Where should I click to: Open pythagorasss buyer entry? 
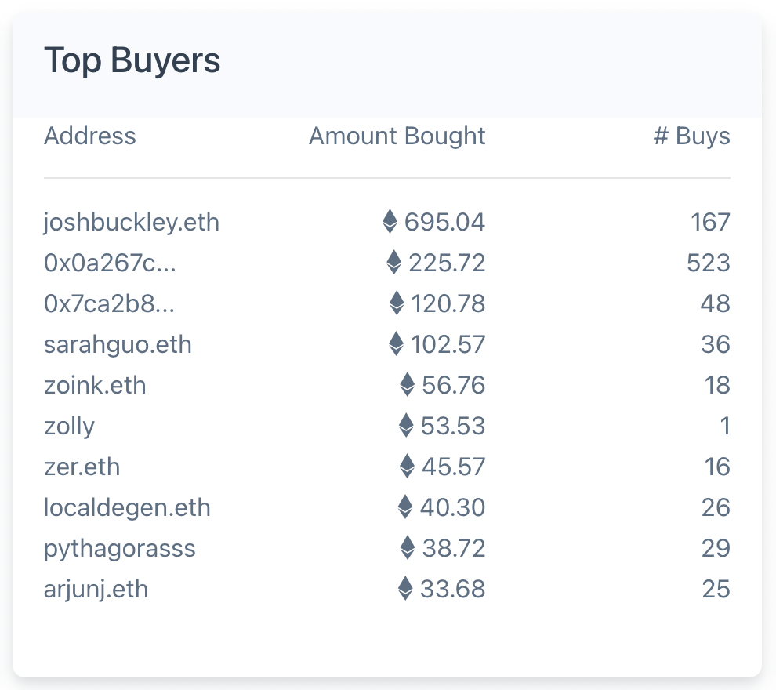(x=120, y=549)
